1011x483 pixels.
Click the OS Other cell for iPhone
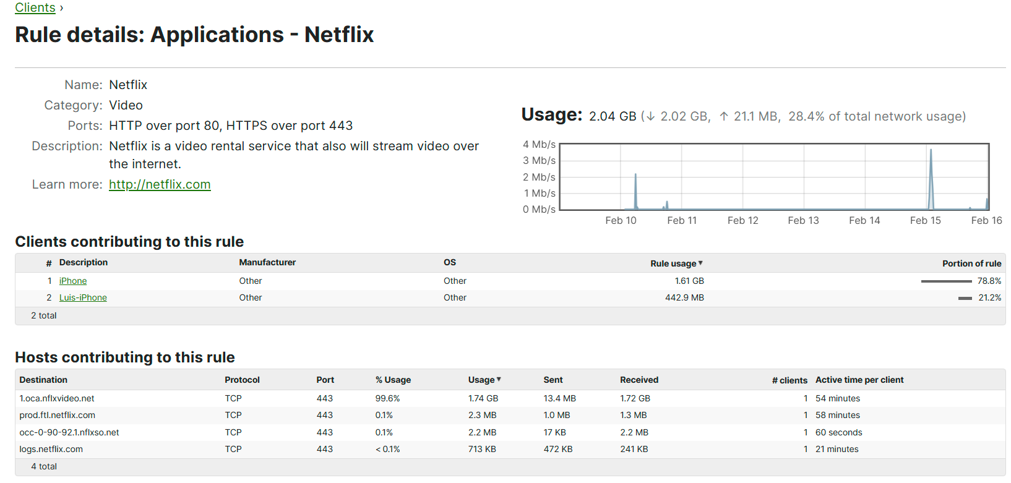tap(455, 281)
